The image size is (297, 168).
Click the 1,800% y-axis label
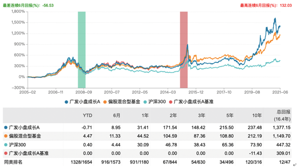tap(18, 11)
